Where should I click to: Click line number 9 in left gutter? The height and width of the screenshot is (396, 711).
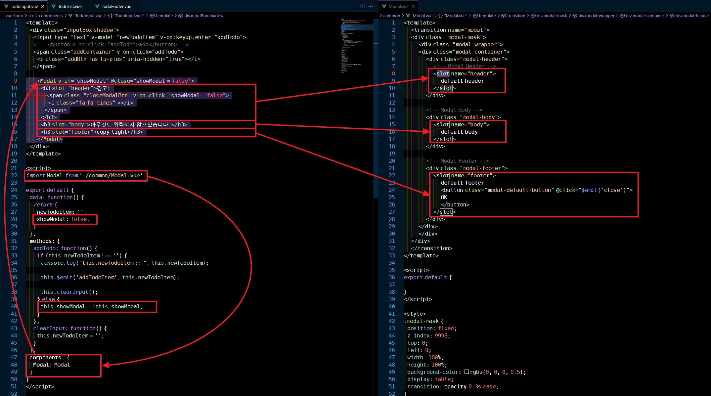[x=15, y=81]
